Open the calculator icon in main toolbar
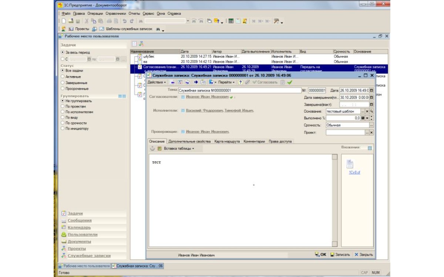This screenshot has height=277, width=444. [x=231, y=21]
